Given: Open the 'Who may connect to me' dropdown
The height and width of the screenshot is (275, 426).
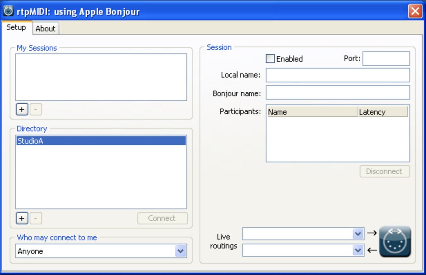Looking at the screenshot, I should (x=180, y=251).
